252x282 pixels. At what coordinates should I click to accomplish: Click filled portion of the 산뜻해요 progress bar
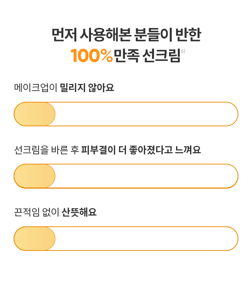[x=35, y=239]
